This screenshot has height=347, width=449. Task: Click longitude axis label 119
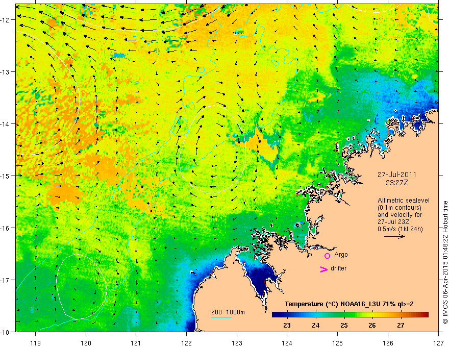(36, 343)
